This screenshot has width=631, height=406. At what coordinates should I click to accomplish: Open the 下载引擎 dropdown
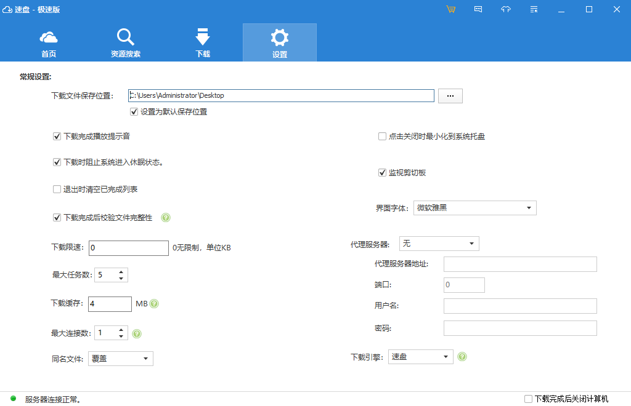420,357
